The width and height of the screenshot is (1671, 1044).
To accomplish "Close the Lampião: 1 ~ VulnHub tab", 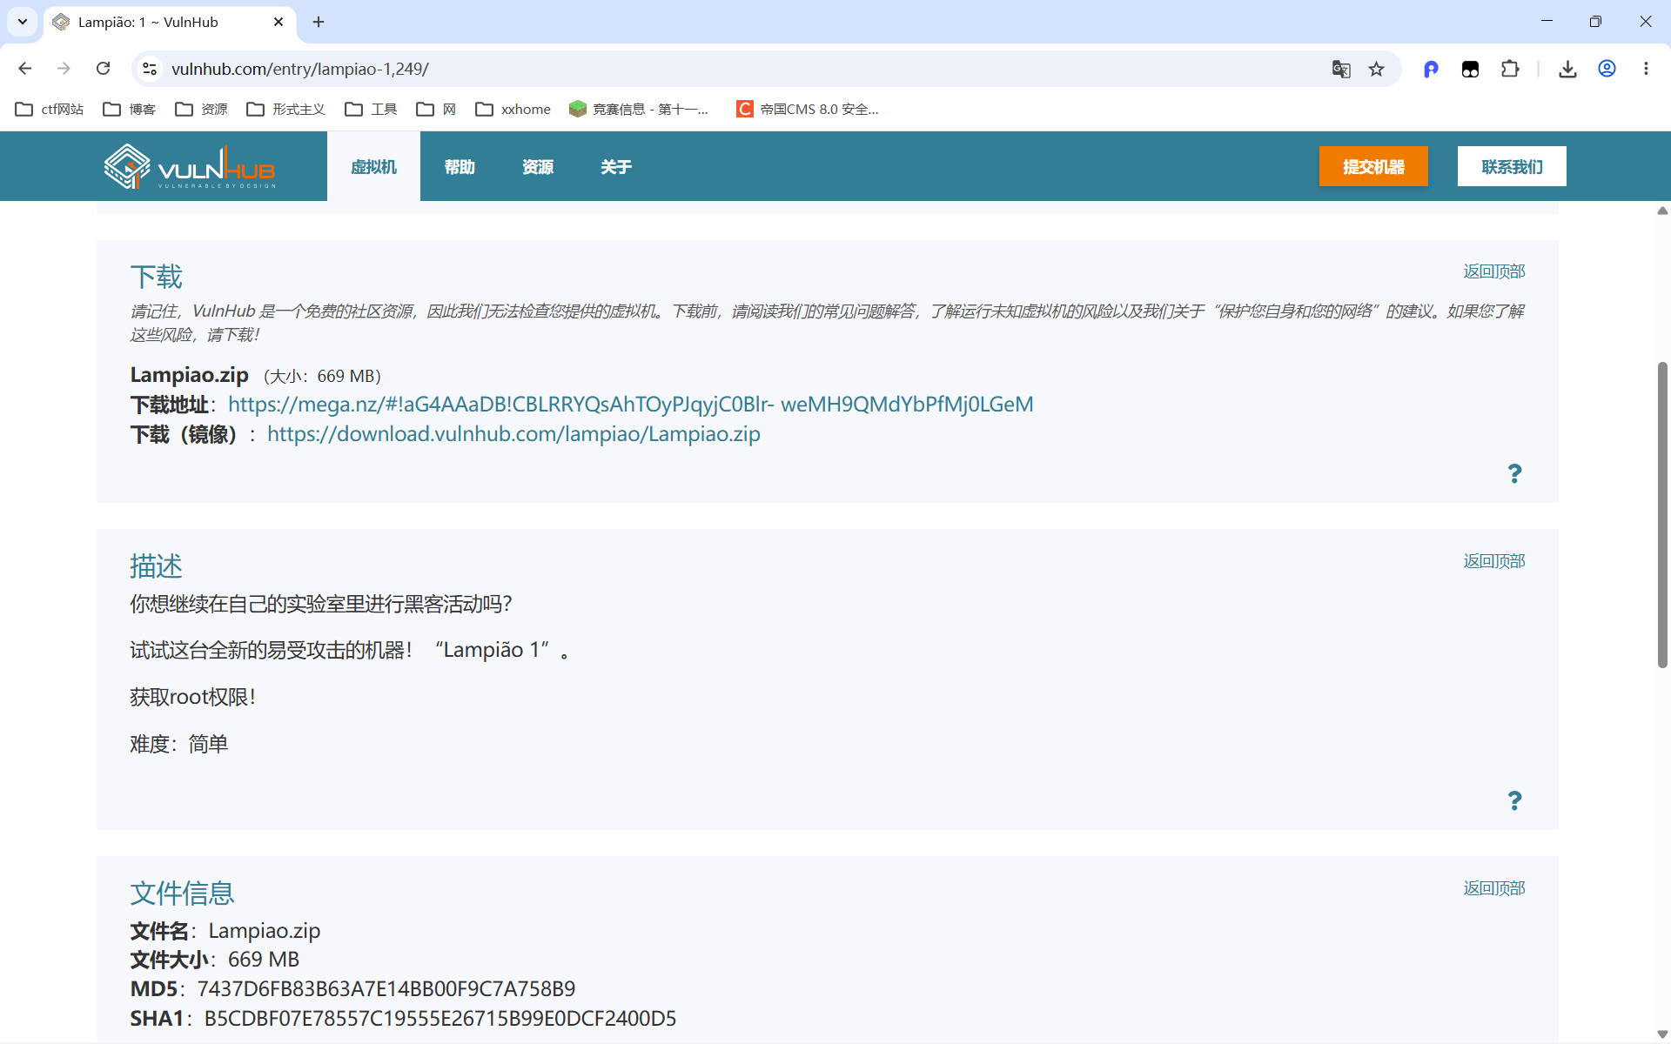I will click(278, 22).
